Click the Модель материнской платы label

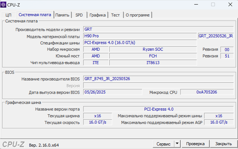tap(53, 37)
